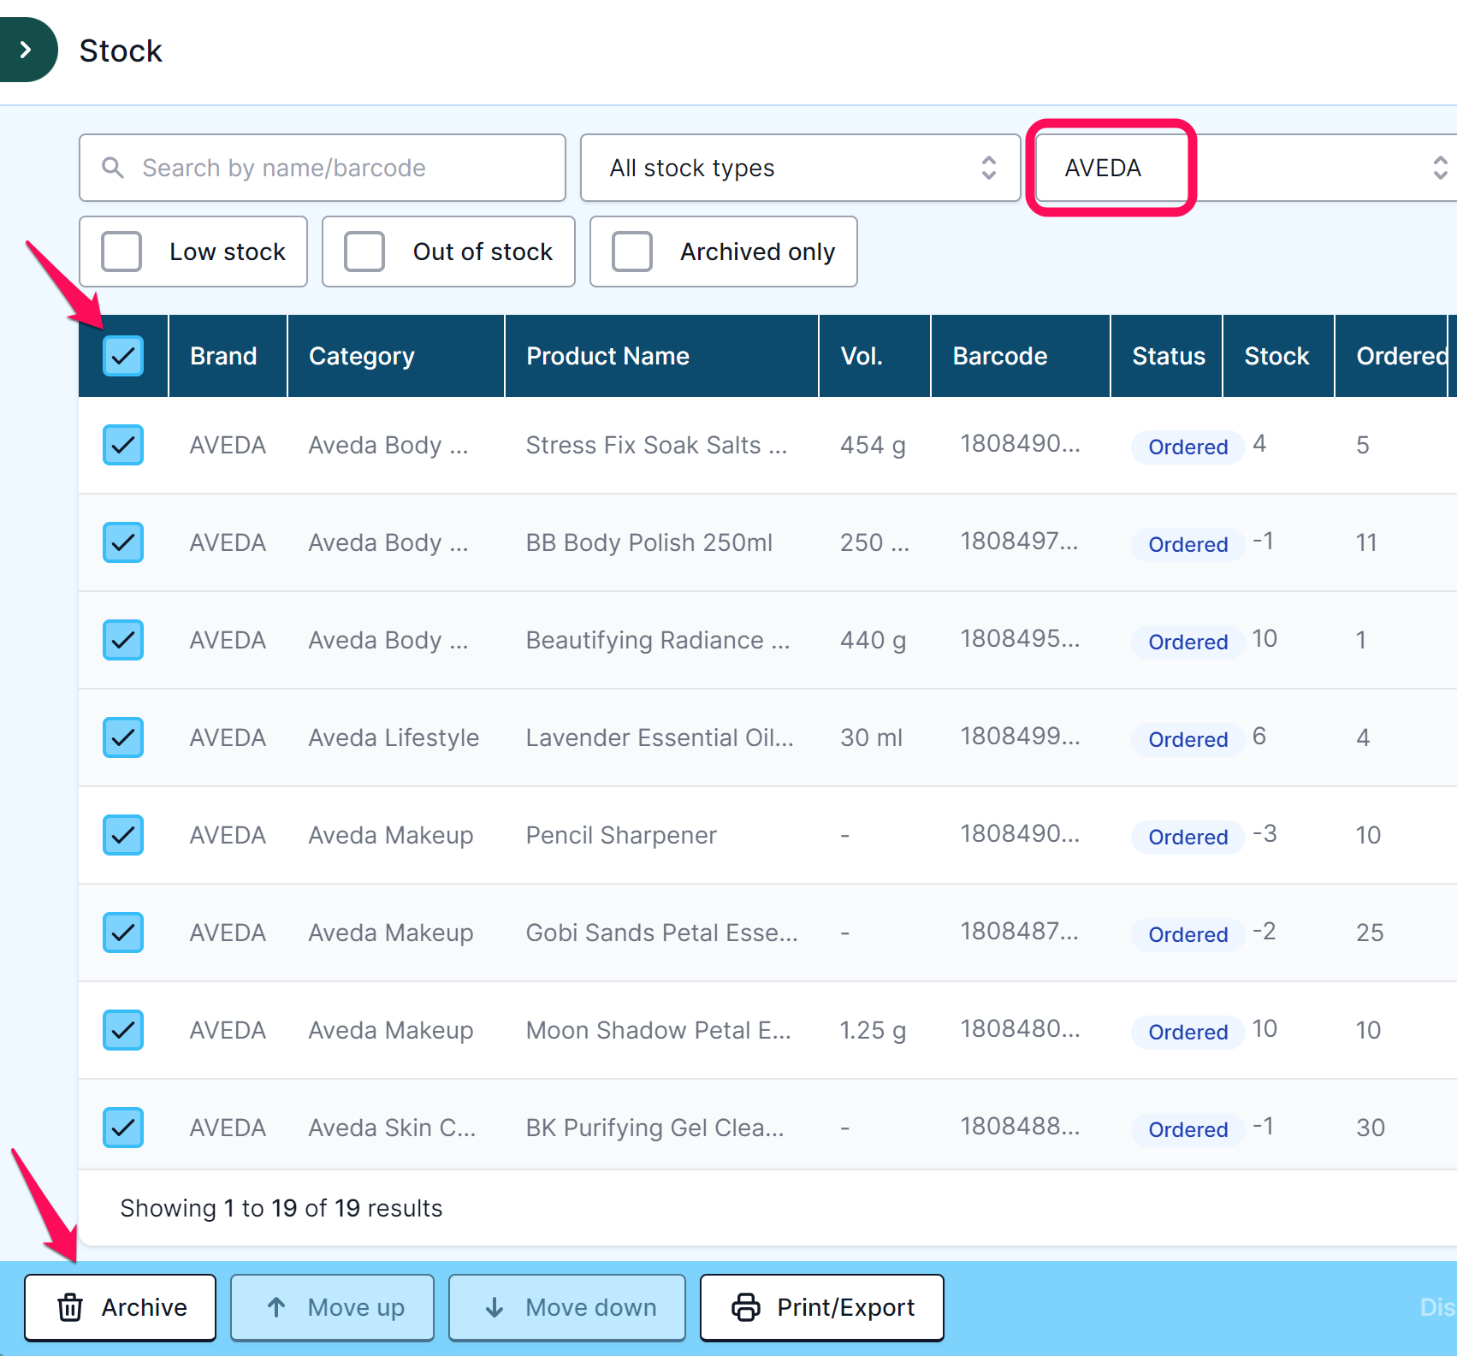Uncheck the select-all checkbox in table header
Image resolution: width=1457 pixels, height=1356 pixels.
pyautogui.click(x=123, y=356)
